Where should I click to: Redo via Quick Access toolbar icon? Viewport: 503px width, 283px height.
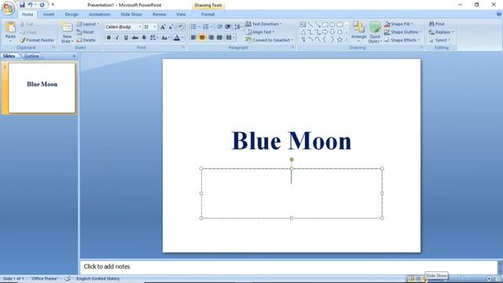(x=42, y=5)
